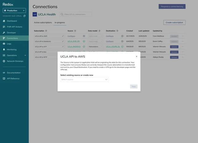
Task: Switch to the Active subscriptions tab
Action: tap(43, 23)
